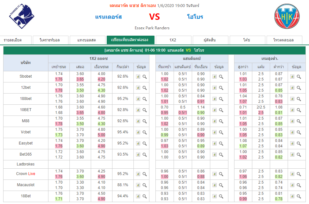The image size is (309, 204).
Task: Click 1X2 ออดซ section header
Action: 98,59
